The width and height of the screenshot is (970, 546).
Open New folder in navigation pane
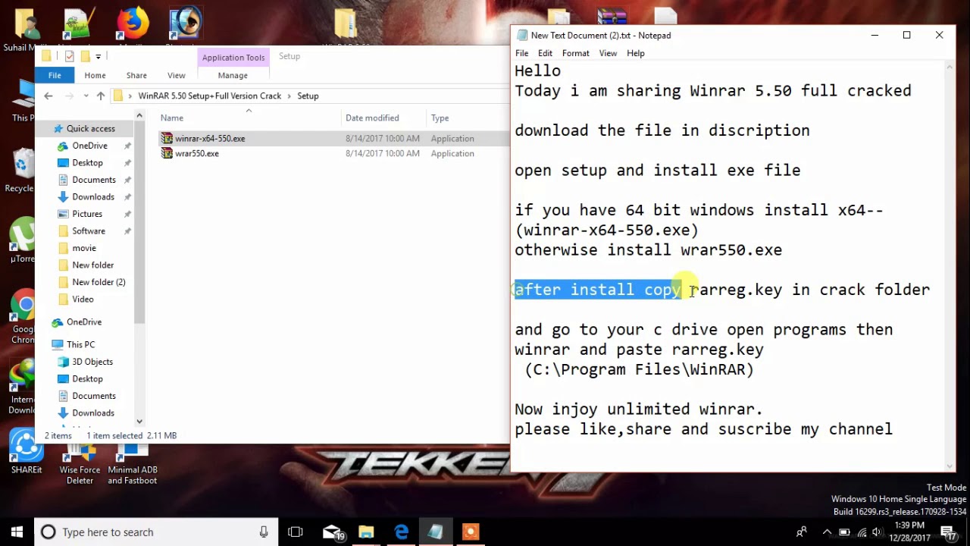[x=92, y=265]
